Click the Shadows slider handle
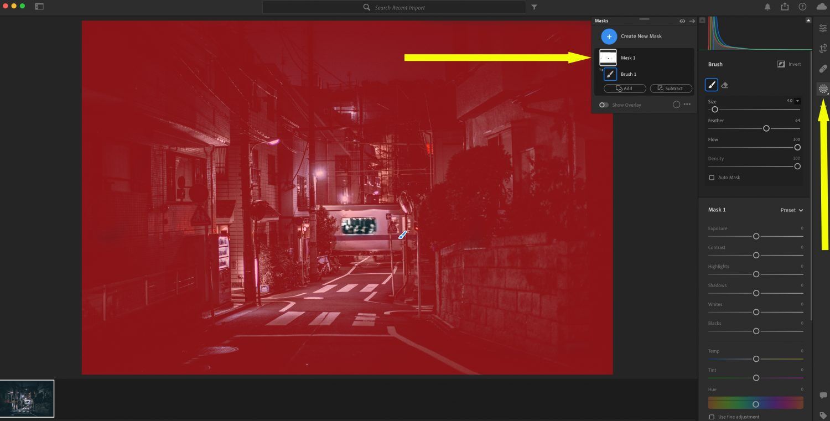This screenshot has width=830, height=421. click(756, 293)
